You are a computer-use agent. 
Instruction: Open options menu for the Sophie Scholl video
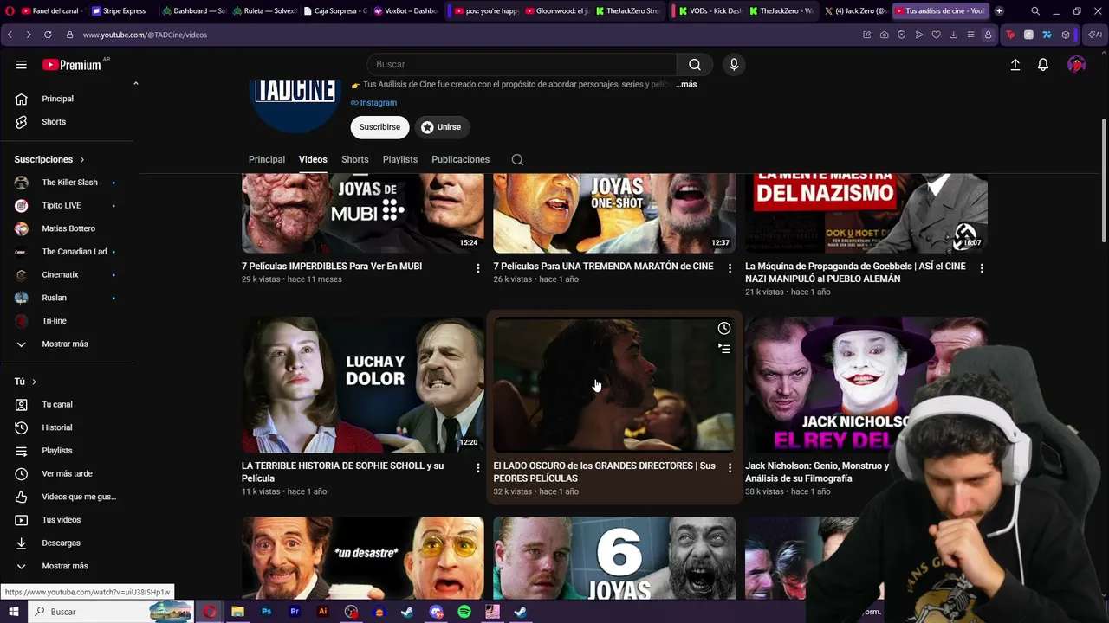pyautogui.click(x=477, y=467)
